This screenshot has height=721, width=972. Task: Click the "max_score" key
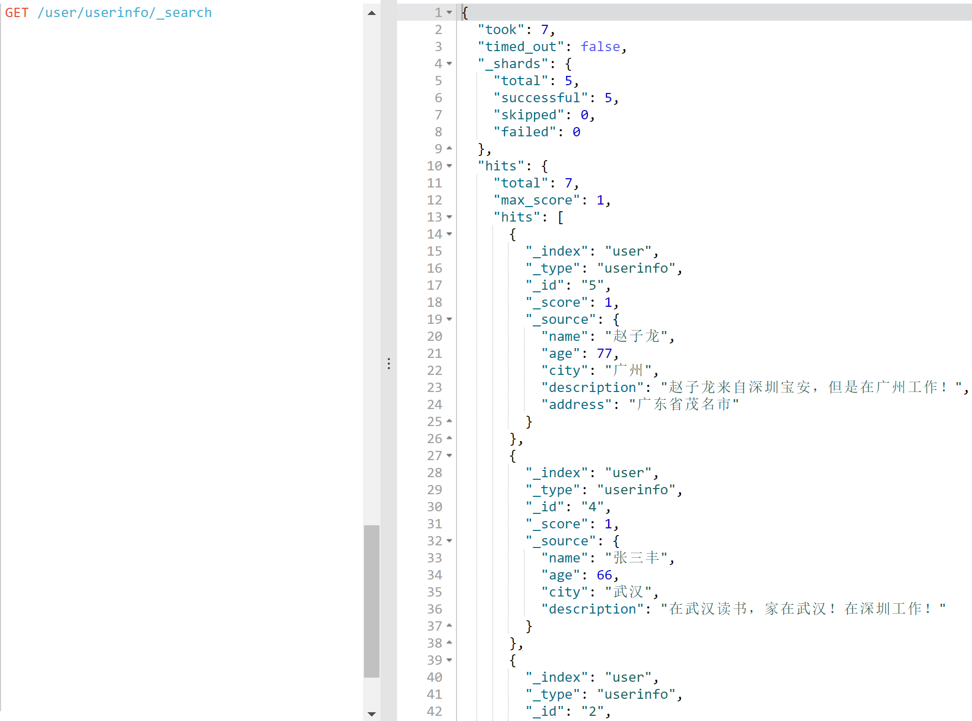[x=537, y=200]
